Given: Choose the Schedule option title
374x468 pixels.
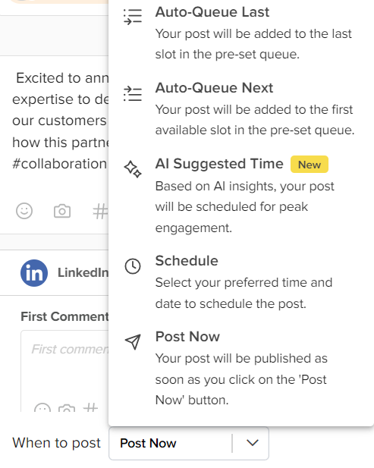Looking at the screenshot, I should click(187, 261).
